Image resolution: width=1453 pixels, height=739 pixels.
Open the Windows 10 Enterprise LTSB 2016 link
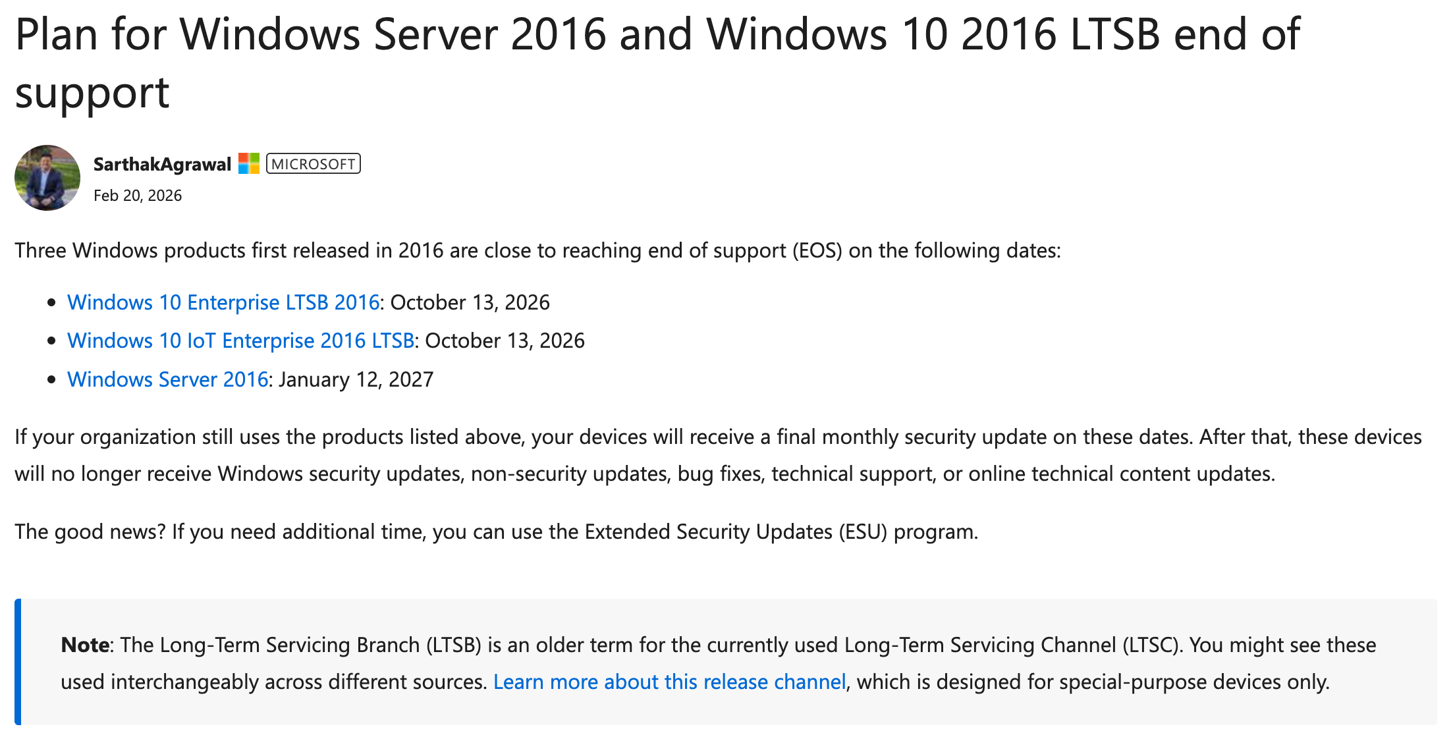(223, 302)
